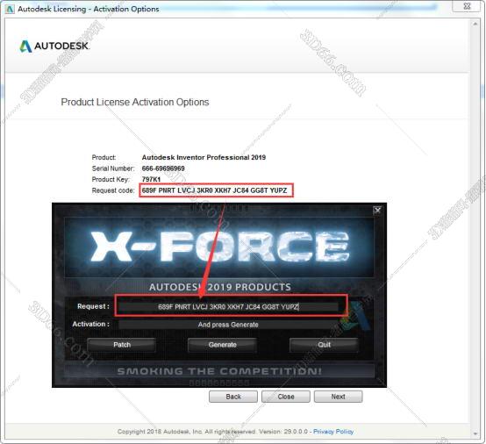Open the Privacy Policy link
The width and height of the screenshot is (486, 444).
pyautogui.click(x=333, y=432)
